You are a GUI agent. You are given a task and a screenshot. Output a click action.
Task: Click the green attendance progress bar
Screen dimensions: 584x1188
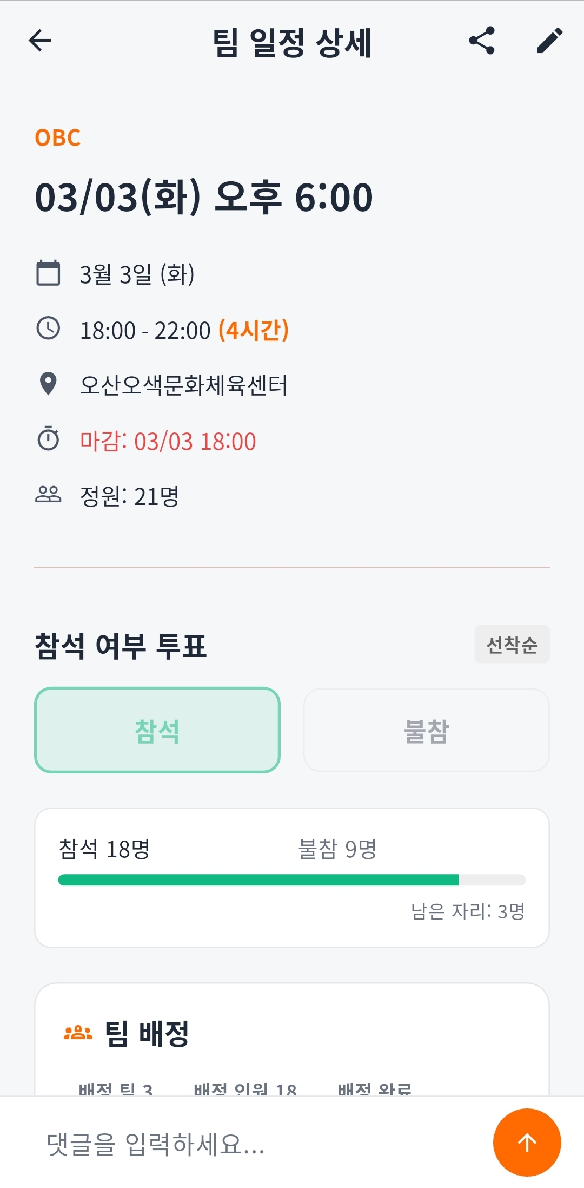[258, 879]
